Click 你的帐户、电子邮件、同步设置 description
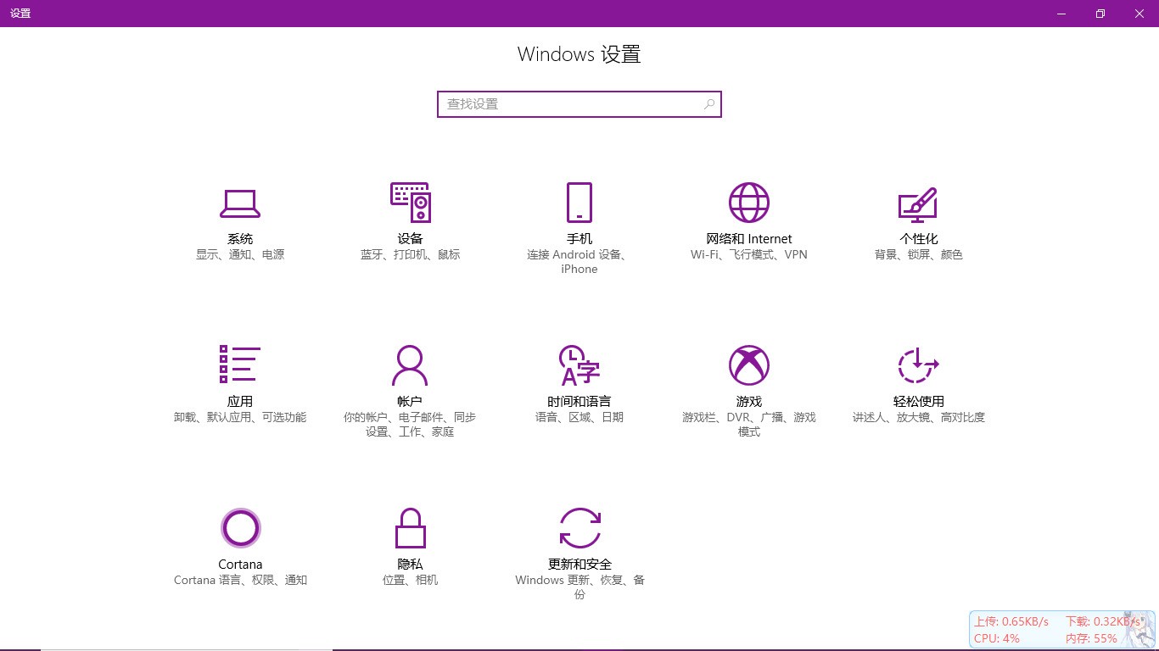 [x=410, y=425]
